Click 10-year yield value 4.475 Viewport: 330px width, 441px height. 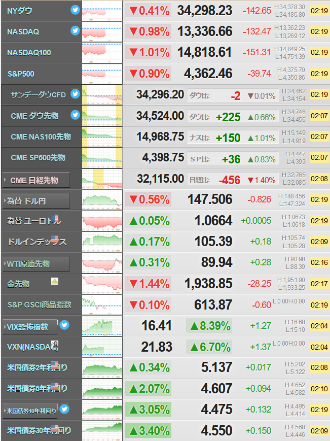(x=216, y=409)
